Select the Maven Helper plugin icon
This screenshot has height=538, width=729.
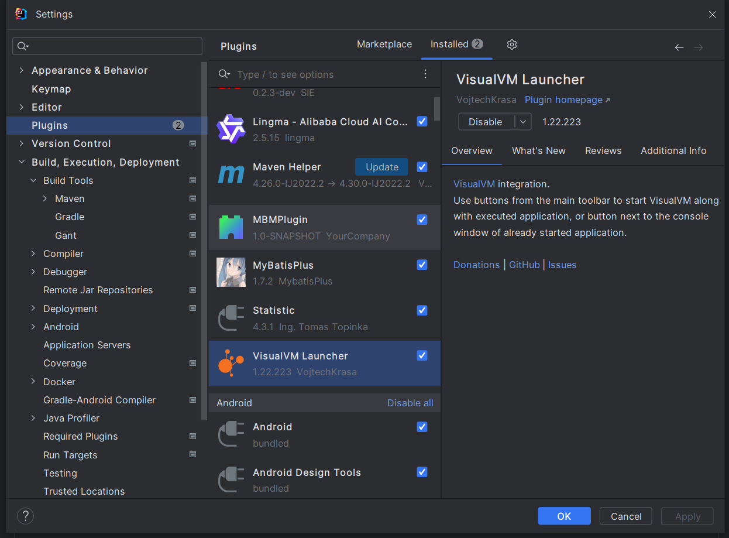(x=231, y=174)
